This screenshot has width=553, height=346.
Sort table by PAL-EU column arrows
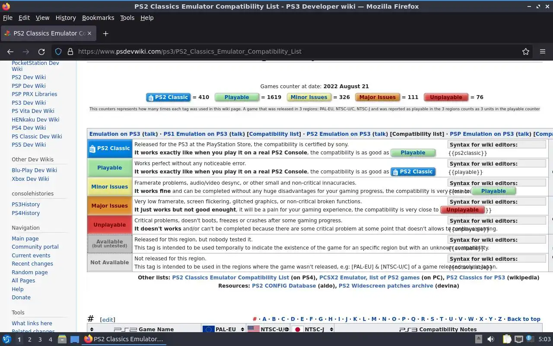click(x=242, y=329)
